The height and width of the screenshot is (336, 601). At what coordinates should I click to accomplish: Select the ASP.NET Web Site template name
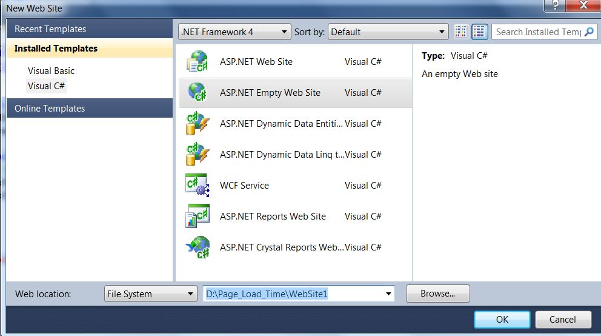point(256,61)
